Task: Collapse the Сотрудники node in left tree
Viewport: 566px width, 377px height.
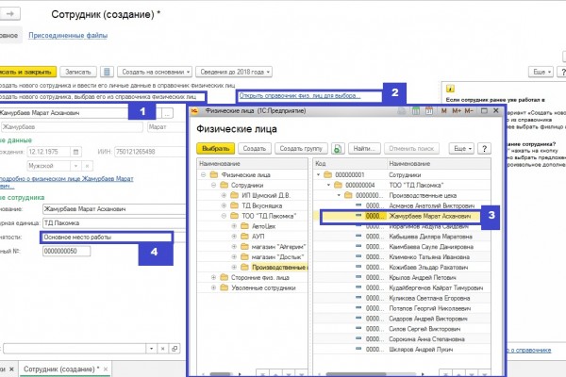Action: point(213,185)
